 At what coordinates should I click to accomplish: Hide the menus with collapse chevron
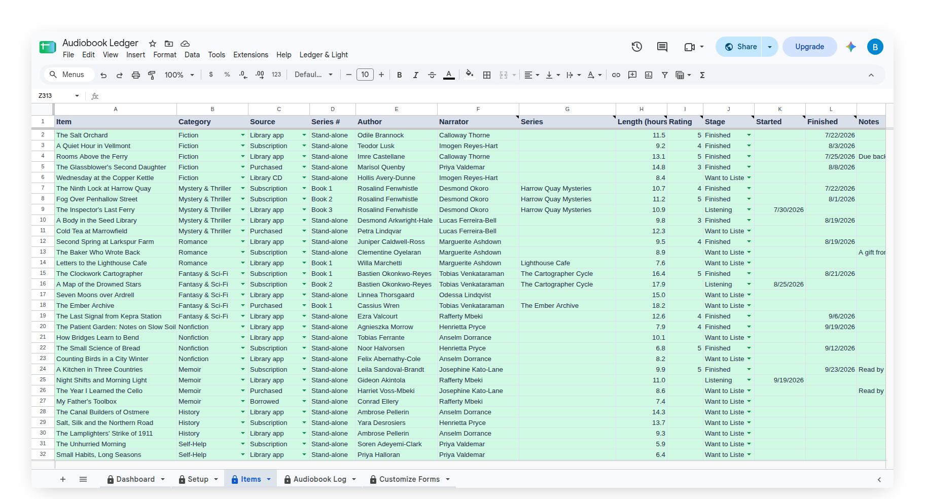click(871, 75)
